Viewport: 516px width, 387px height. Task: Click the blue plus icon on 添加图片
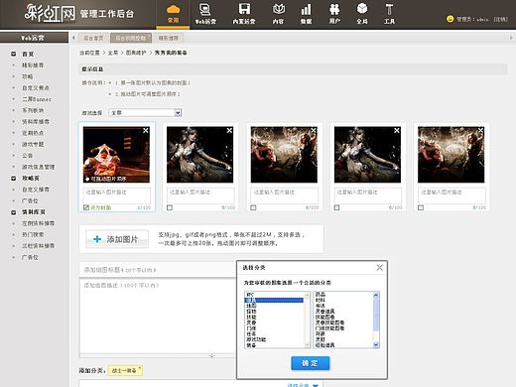click(97, 239)
